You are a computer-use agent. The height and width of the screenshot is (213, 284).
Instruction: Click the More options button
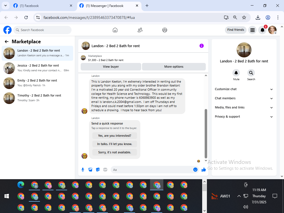174,67
